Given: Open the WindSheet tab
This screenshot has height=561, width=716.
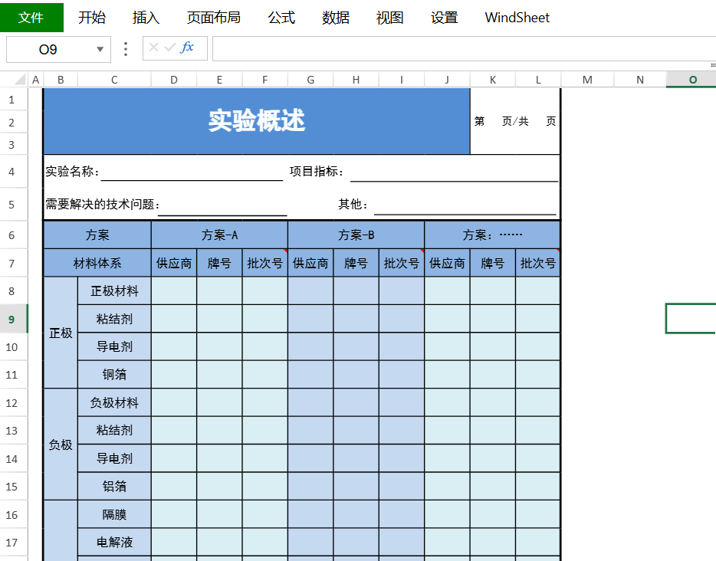Looking at the screenshot, I should point(517,18).
